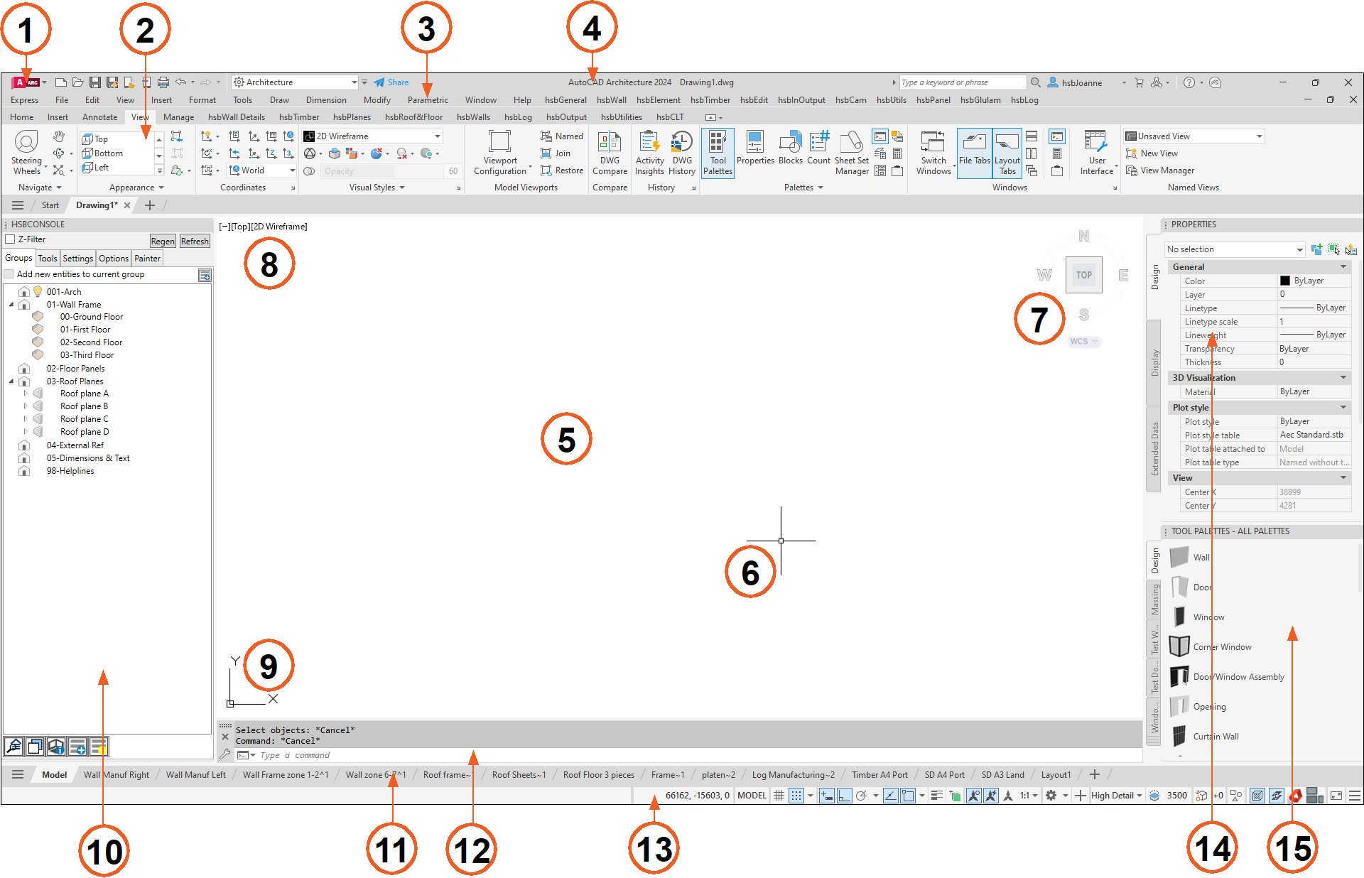Select the Curtain Wall tool
Image resolution: width=1364 pixels, height=878 pixels.
click(x=1205, y=736)
